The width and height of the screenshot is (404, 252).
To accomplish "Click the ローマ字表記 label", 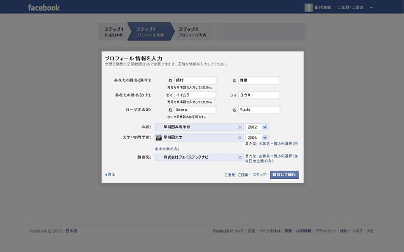I will click(138, 110).
